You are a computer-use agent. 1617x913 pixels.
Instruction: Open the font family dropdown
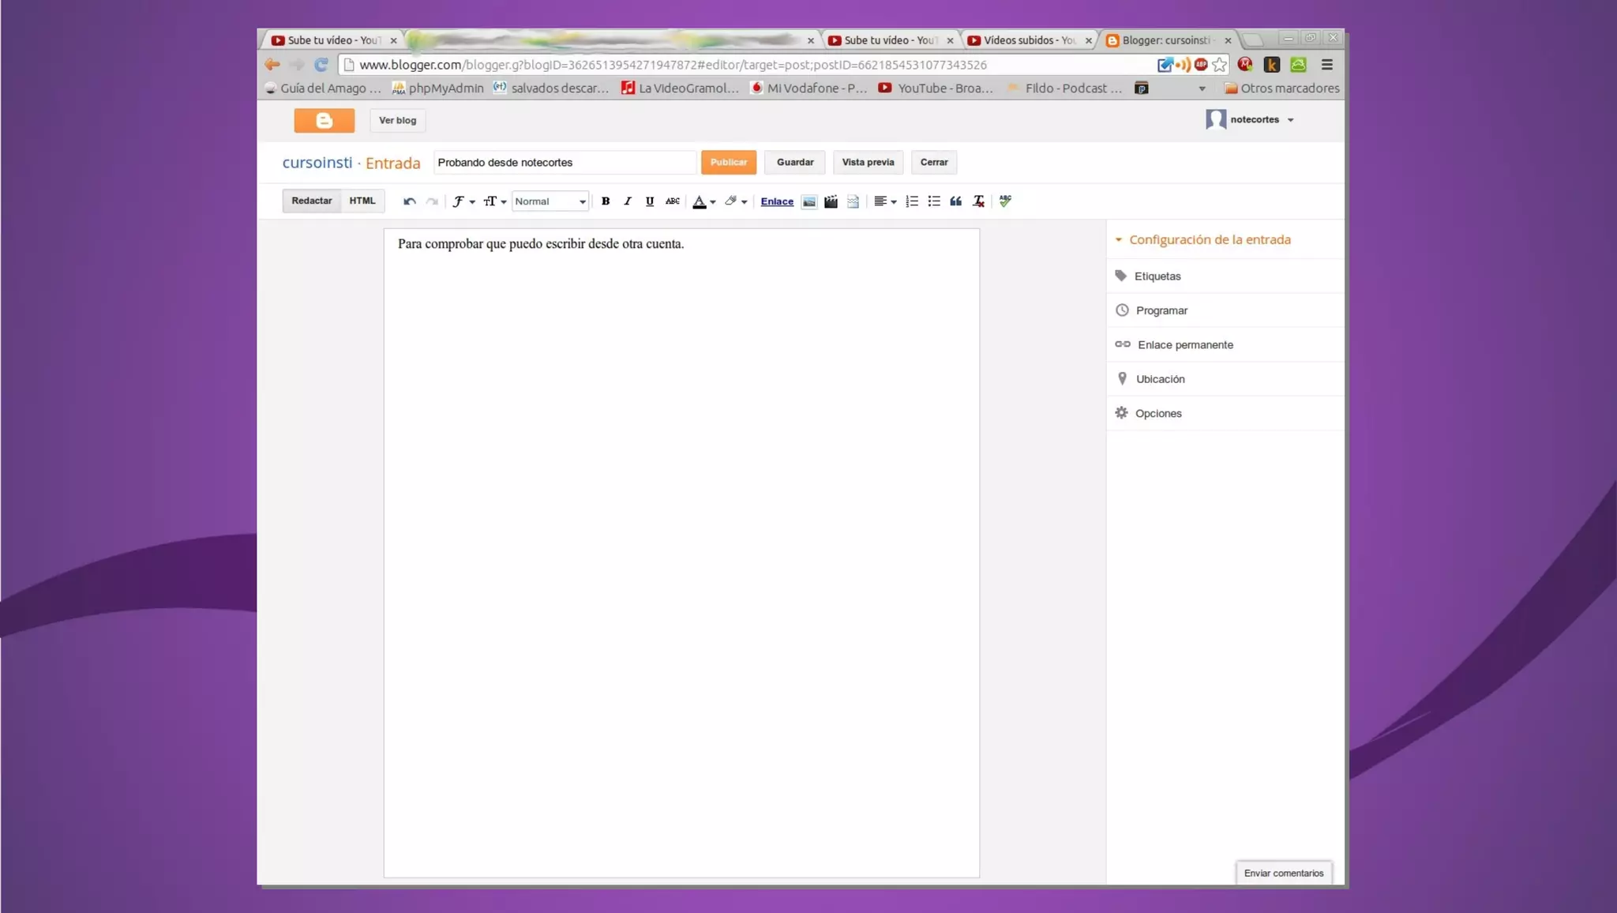(463, 201)
